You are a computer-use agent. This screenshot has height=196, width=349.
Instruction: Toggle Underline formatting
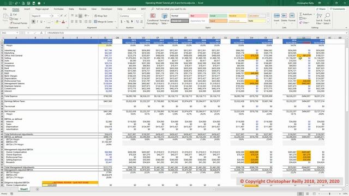41,22
